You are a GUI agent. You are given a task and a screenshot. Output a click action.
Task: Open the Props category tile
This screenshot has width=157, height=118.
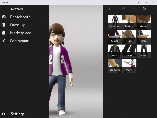tap(129, 66)
